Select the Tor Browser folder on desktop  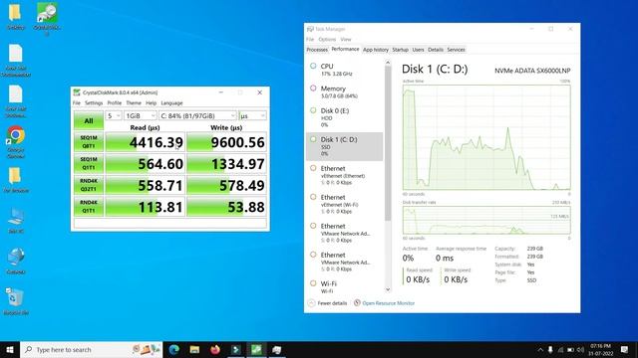16,179
